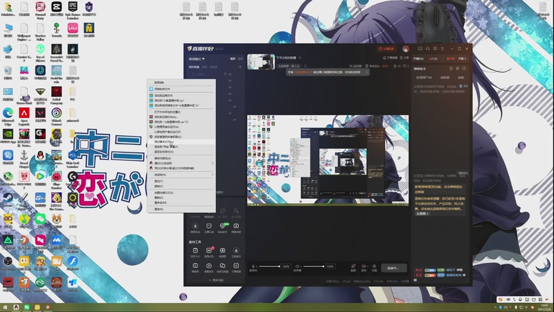Switch to 横屏 landscape mode
The image size is (554, 312).
(233, 59)
